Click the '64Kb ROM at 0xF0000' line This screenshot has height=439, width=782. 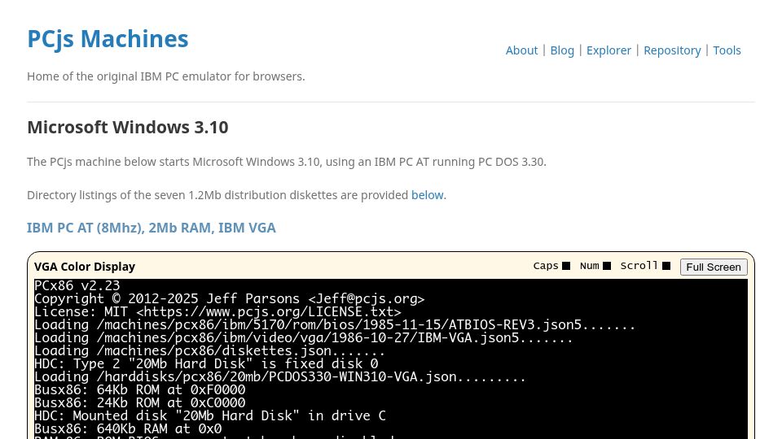140,389
